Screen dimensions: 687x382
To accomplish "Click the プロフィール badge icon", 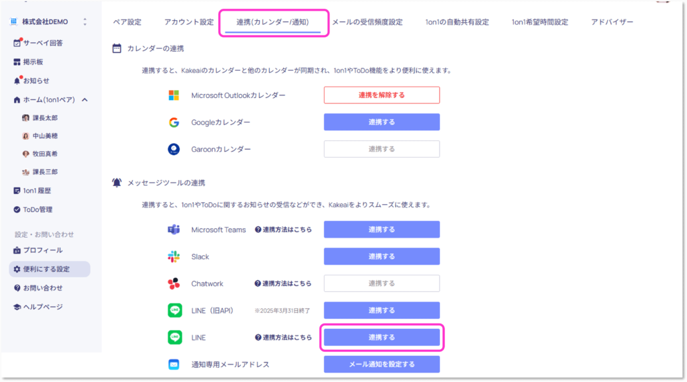I will click(x=17, y=250).
